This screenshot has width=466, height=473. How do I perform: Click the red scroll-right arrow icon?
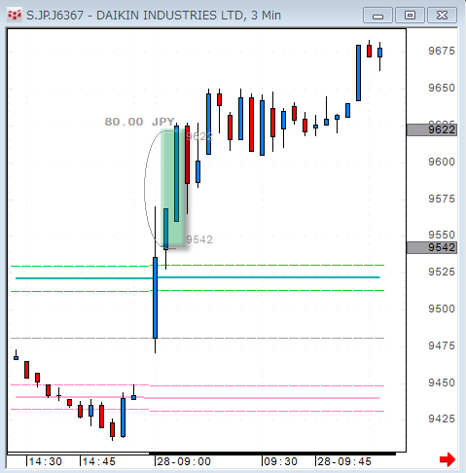pos(448,459)
